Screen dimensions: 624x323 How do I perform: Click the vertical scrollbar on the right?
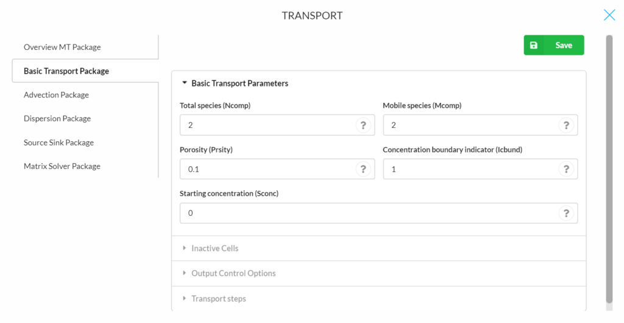pos(609,169)
